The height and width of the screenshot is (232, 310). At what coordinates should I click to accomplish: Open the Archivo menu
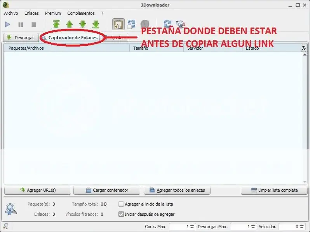(11, 13)
